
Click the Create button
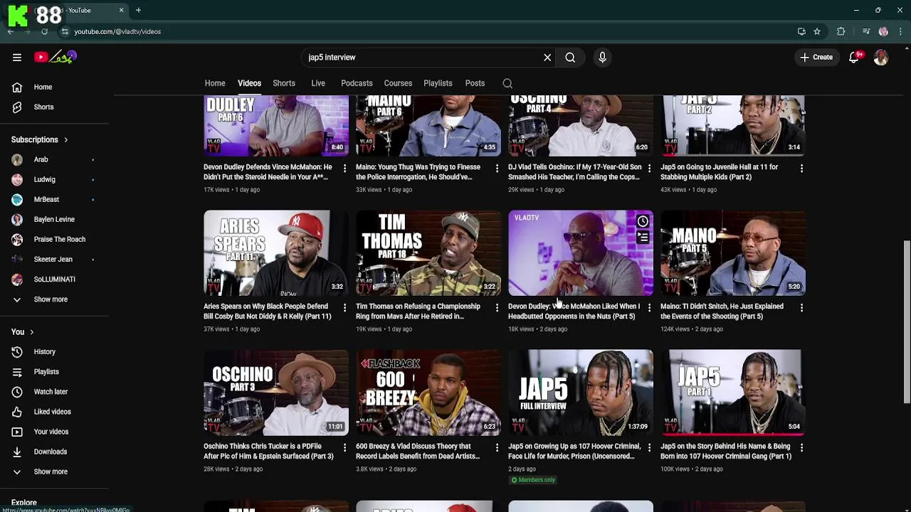[x=816, y=58]
